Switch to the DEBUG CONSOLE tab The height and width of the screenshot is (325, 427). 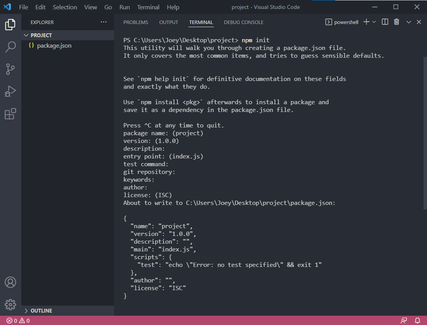(x=243, y=22)
